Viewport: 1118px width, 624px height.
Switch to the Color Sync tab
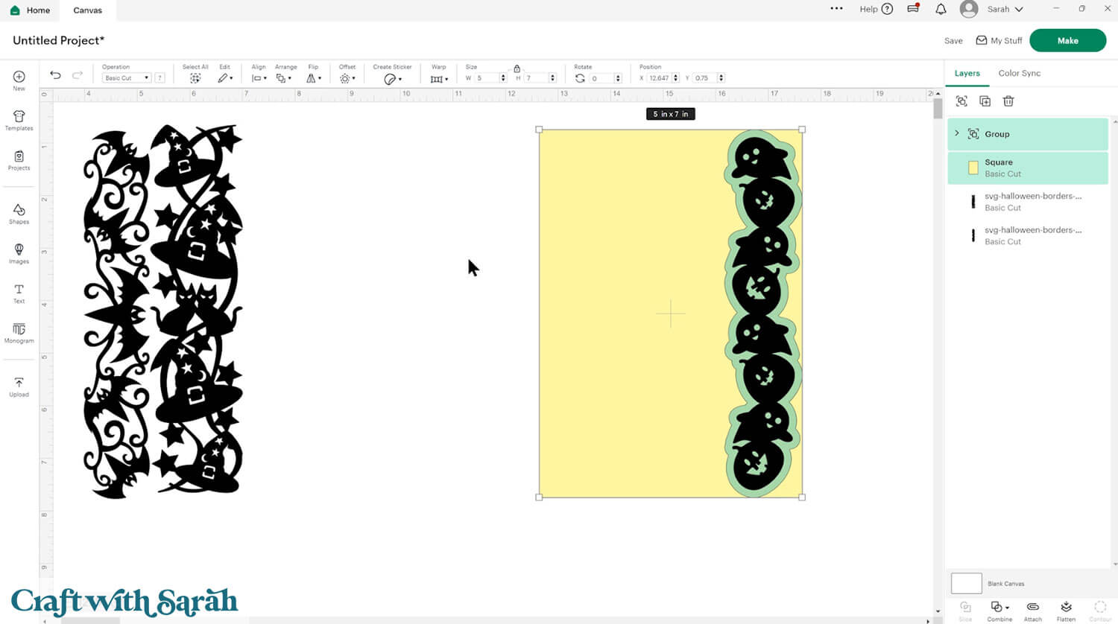click(1020, 73)
